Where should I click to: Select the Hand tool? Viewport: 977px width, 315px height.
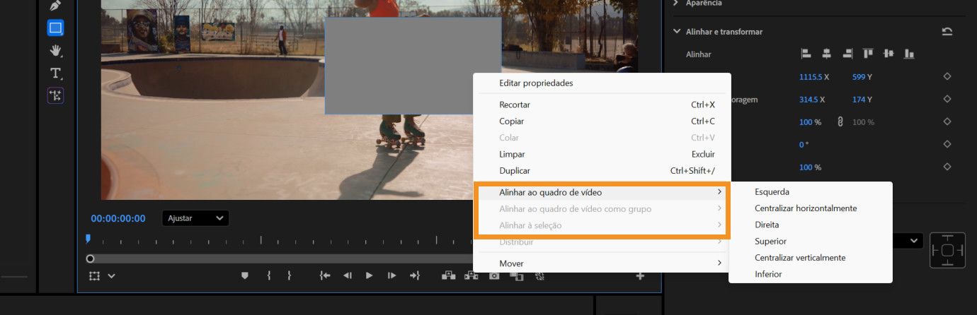pos(55,50)
